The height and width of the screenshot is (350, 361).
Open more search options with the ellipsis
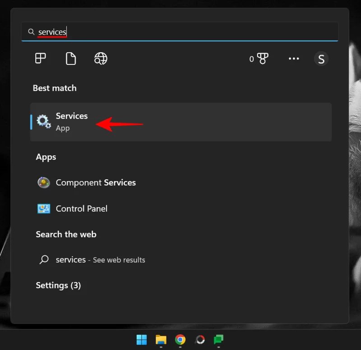[x=294, y=59]
